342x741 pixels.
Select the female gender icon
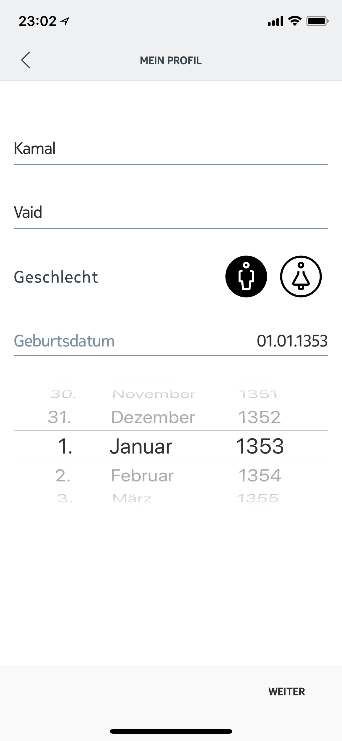coord(301,277)
